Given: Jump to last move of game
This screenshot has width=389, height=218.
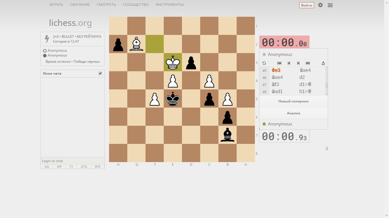Looking at the screenshot, I should tap(308, 63).
